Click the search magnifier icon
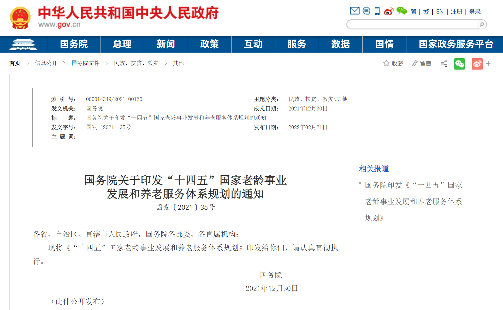 click(482, 24)
